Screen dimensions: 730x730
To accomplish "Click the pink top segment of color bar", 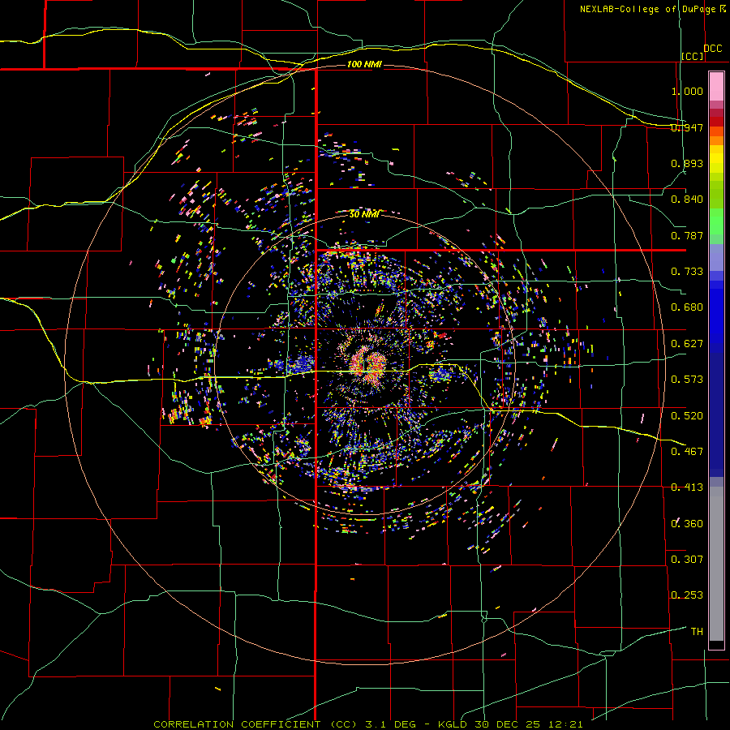I will point(716,86).
